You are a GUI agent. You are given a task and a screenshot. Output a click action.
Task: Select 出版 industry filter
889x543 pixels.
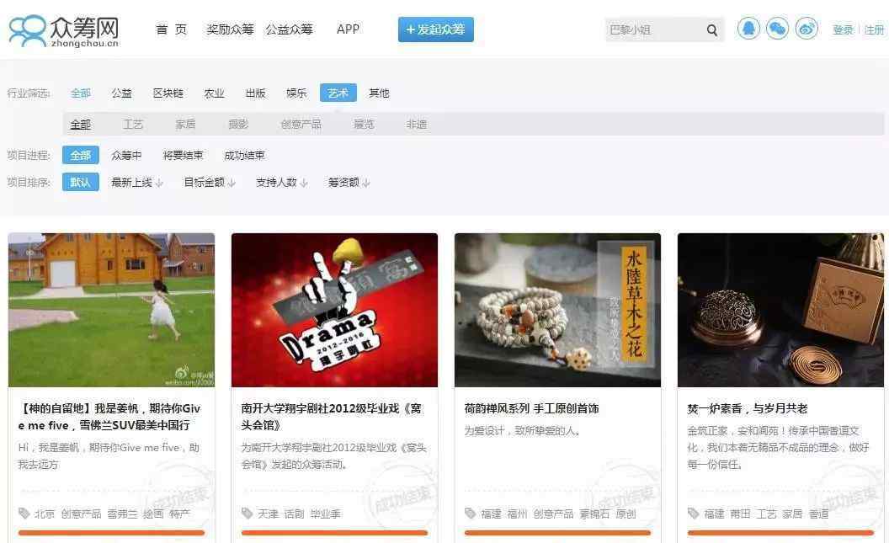(255, 93)
